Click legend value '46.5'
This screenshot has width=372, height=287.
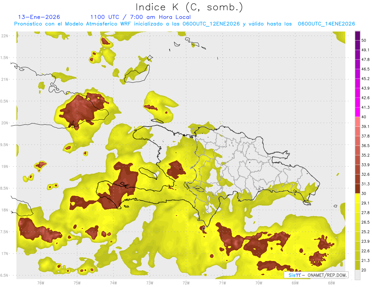coord(365,69)
